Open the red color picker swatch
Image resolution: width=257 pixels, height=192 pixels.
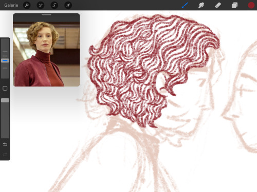pos(251,5)
